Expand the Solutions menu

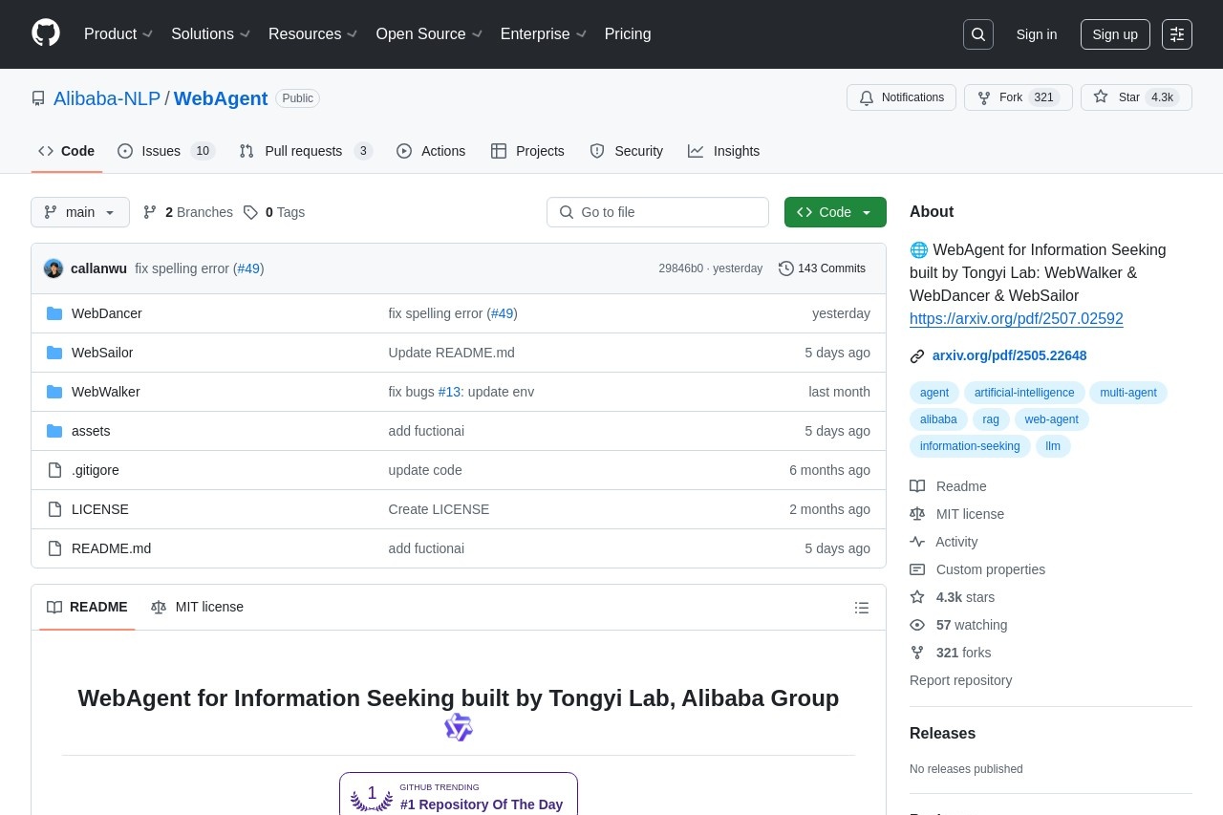[x=211, y=34]
